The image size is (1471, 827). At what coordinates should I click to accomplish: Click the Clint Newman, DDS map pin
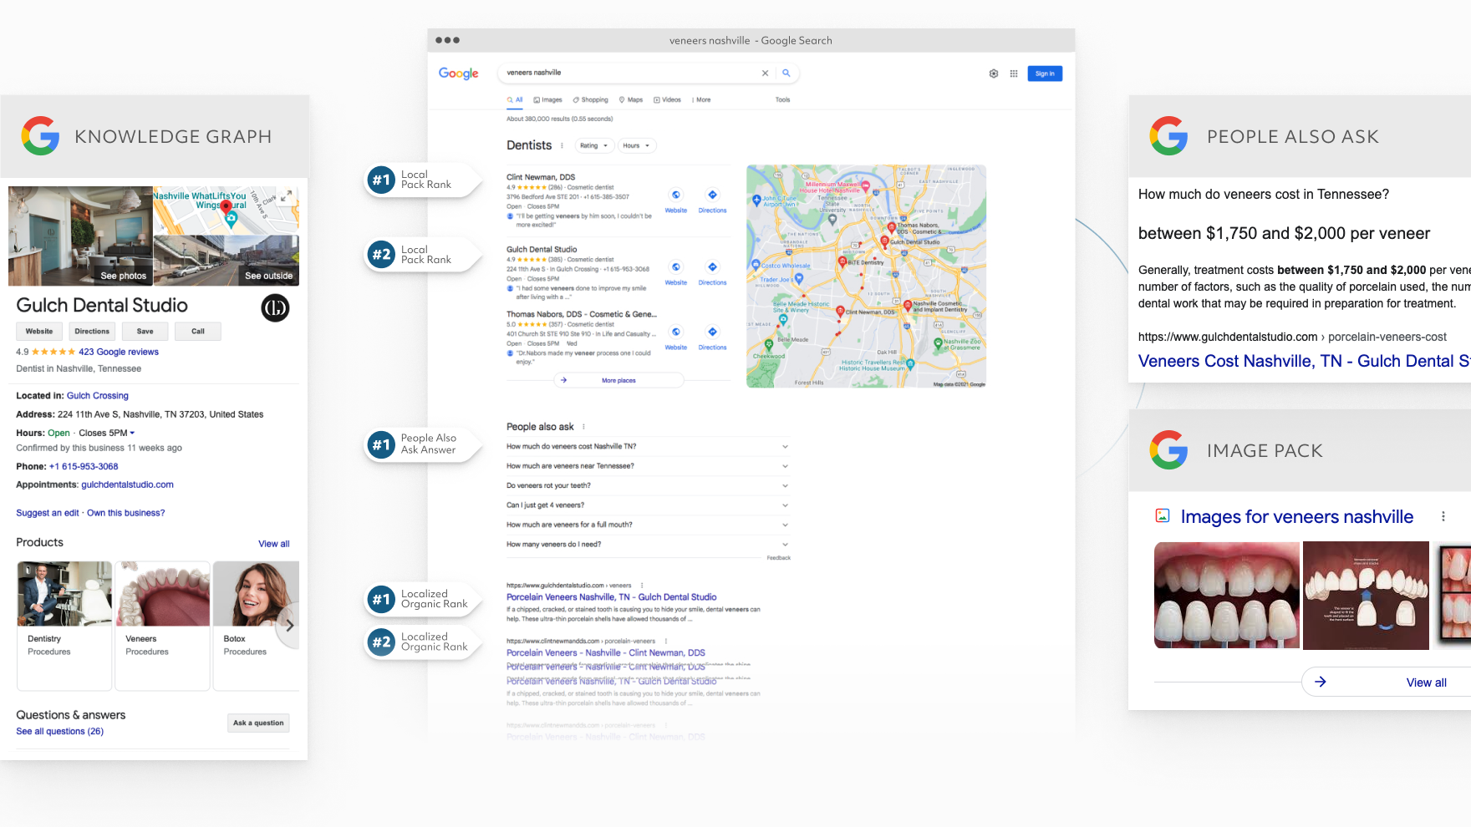(840, 312)
